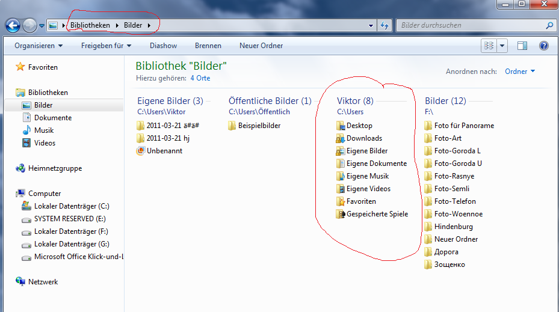The image size is (559, 312).
Task: Click Diashow in the toolbar
Action: pyautogui.click(x=163, y=46)
